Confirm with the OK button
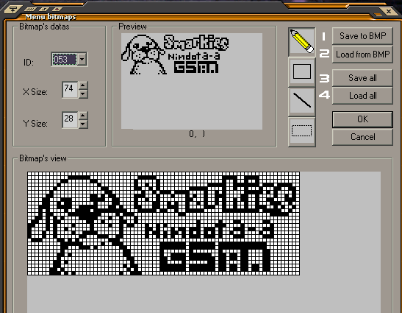This screenshot has width=402, height=313. click(x=362, y=119)
